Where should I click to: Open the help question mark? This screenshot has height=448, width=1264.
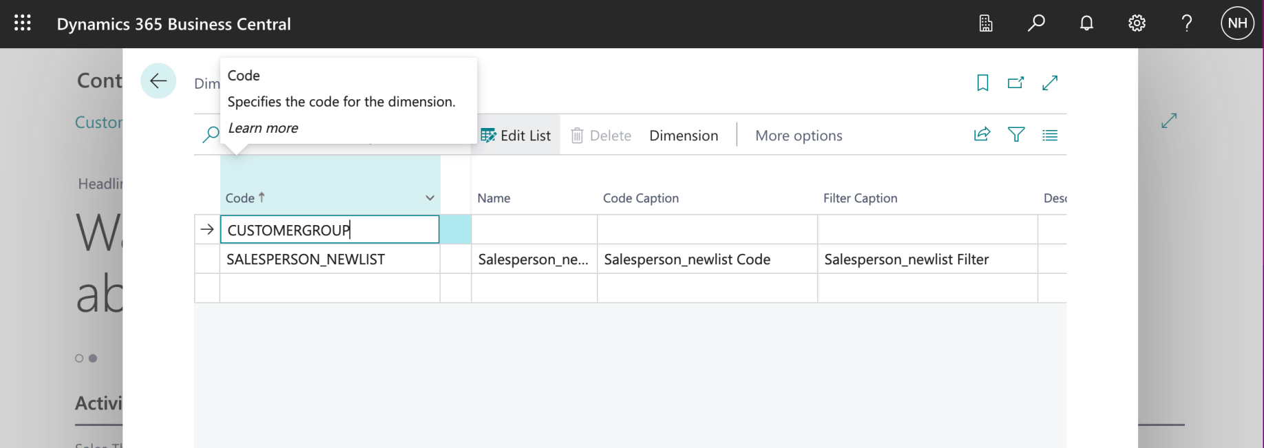(1187, 23)
